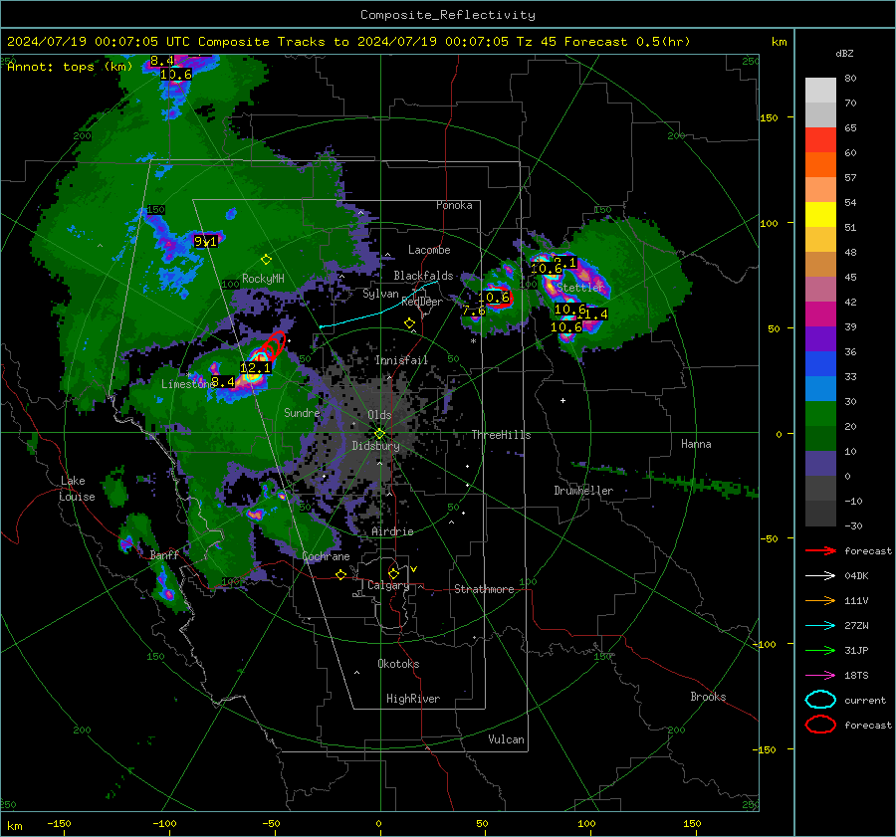The height and width of the screenshot is (837, 896).
Task: Click the Ponoka city label
Action: (x=454, y=205)
